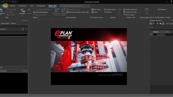
Task: Click the Find field in Property overview
Action: 161,27
